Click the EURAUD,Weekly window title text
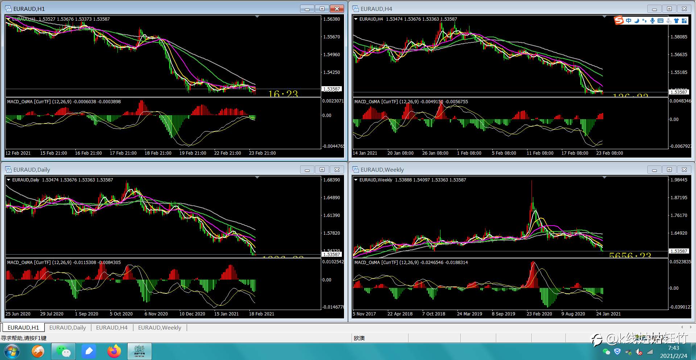This screenshot has height=360, width=696. 382,169
